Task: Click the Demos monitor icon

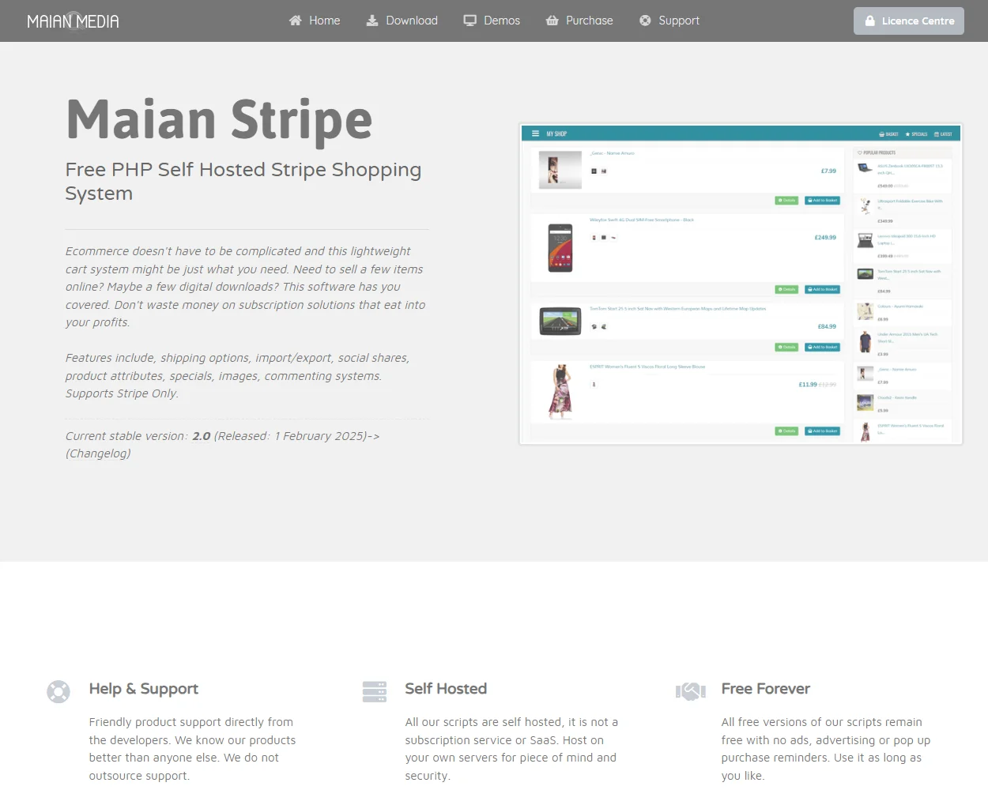Action: tap(470, 21)
